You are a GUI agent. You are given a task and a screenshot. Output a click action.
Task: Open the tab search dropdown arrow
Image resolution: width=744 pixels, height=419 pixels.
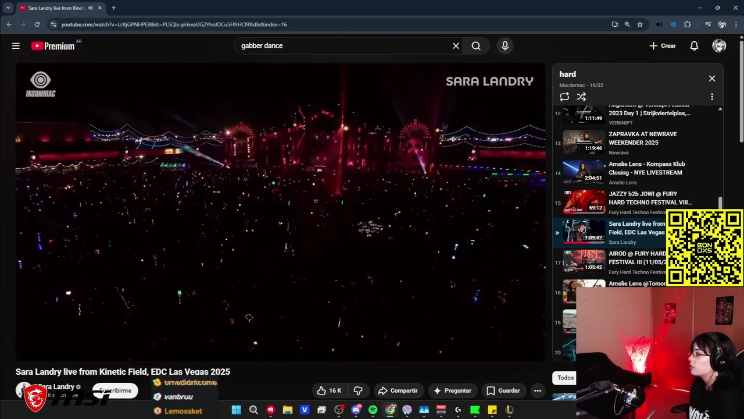[8, 8]
